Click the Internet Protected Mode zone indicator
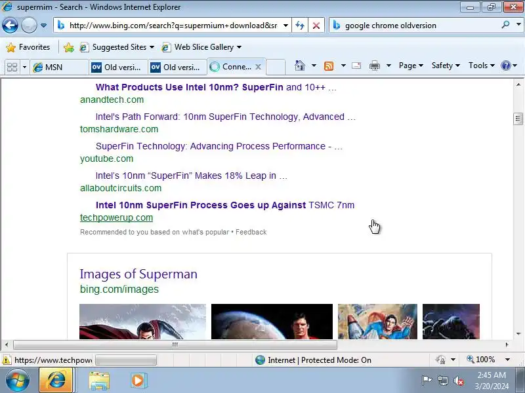 (313, 360)
